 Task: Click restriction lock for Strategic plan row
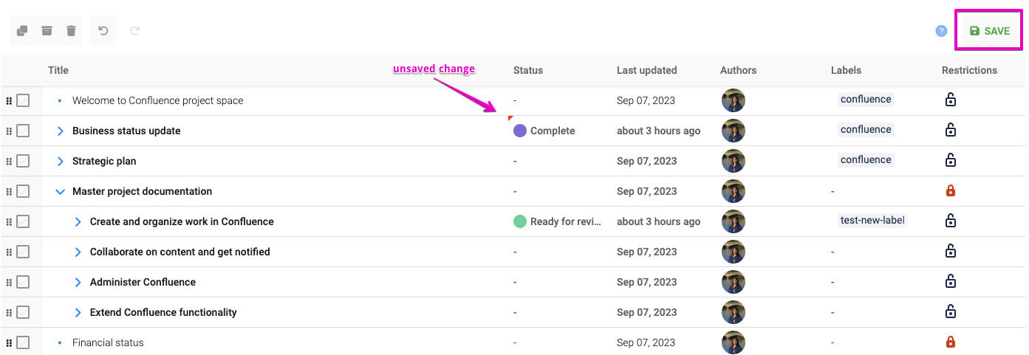(x=951, y=161)
